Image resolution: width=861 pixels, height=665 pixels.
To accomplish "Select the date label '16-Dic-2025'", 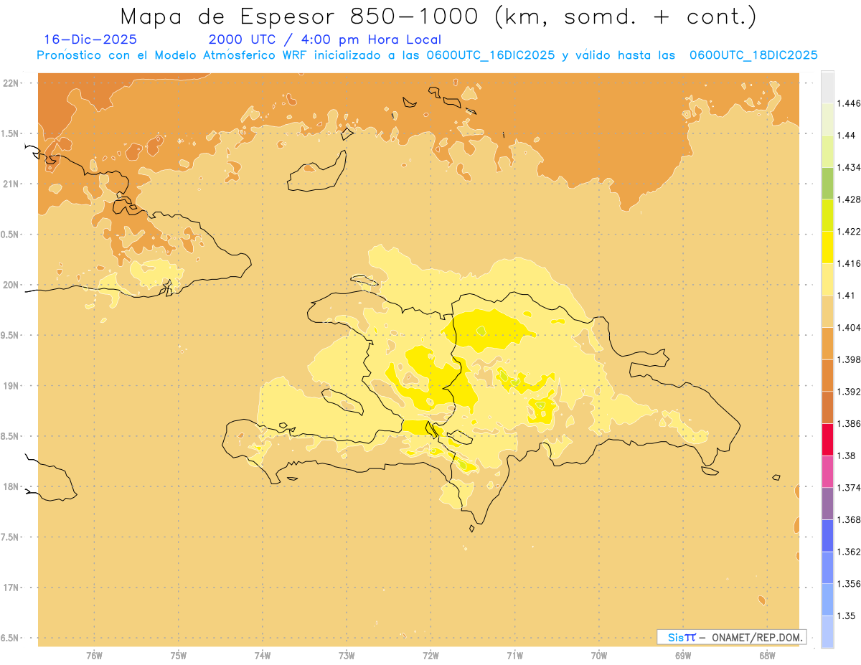I will (x=90, y=39).
